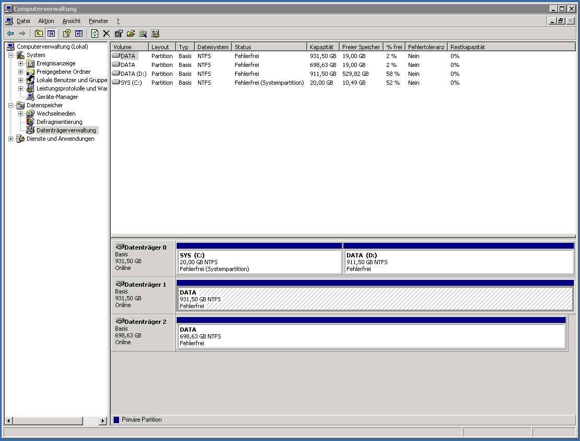Open the Ansicht menu
Screen dimensions: 580x441
click(72, 21)
